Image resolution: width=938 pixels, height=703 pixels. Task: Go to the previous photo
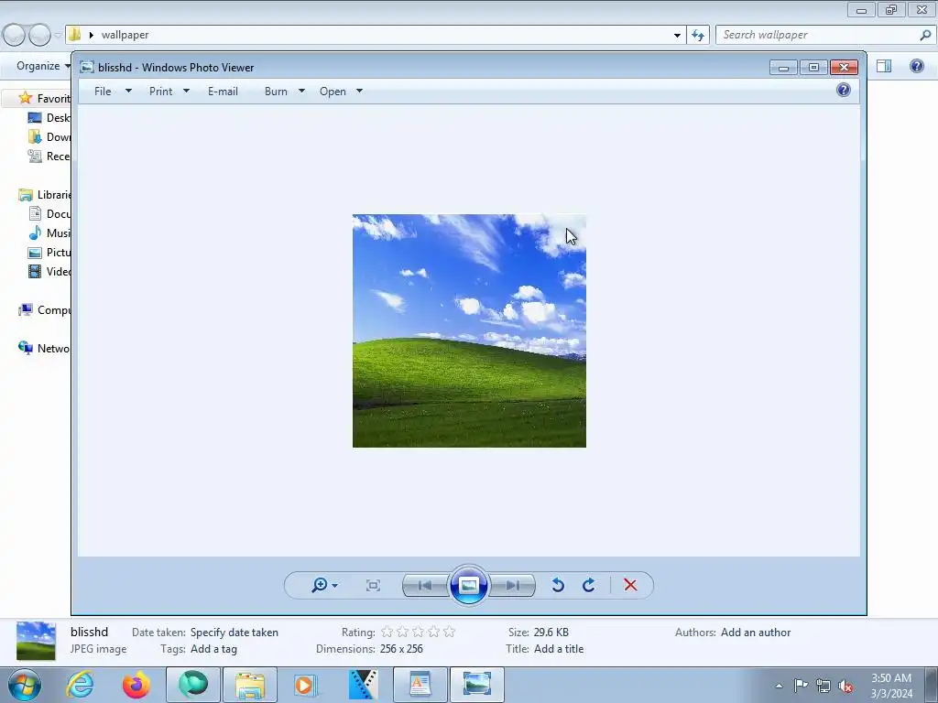pyautogui.click(x=425, y=585)
